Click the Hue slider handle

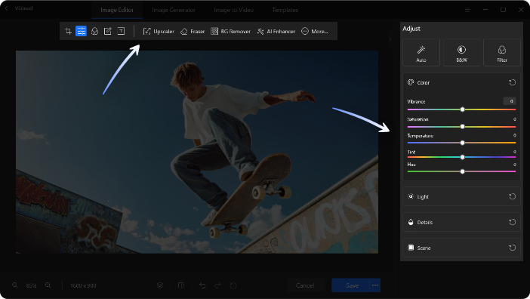[x=462, y=171]
